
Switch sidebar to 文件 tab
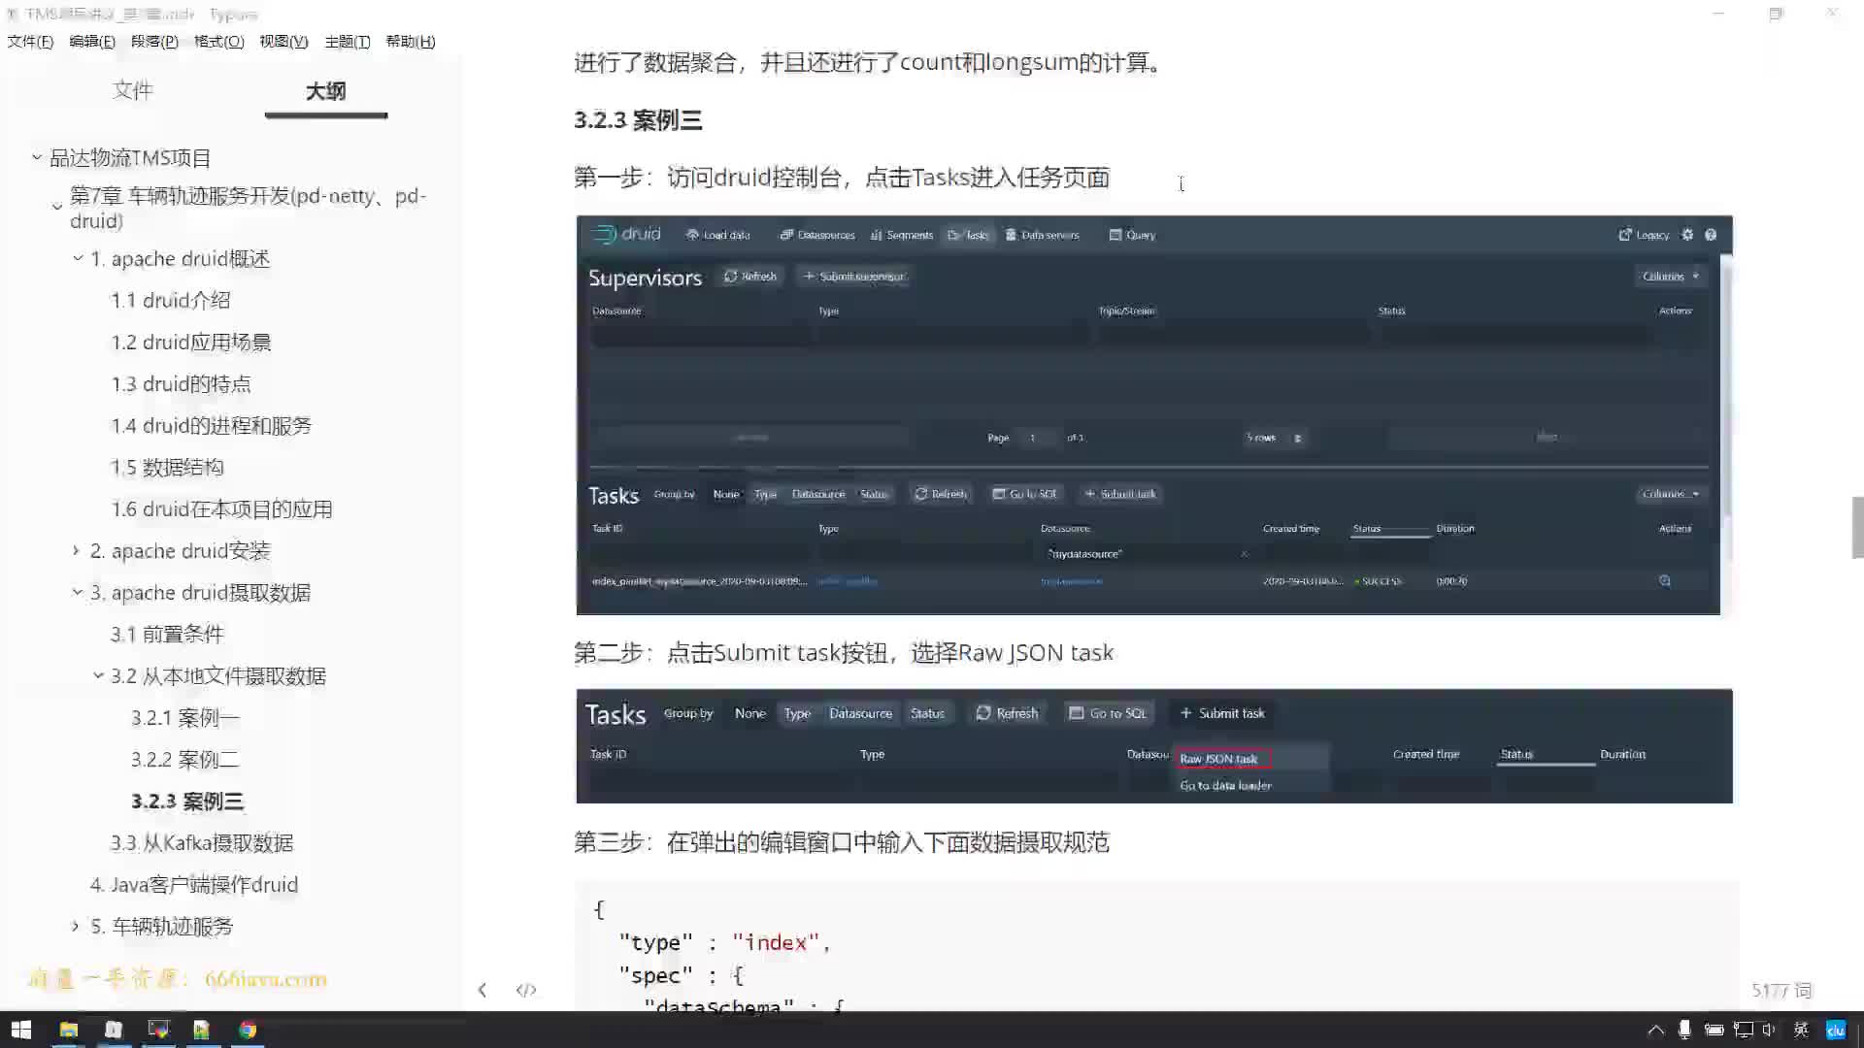[x=133, y=90]
